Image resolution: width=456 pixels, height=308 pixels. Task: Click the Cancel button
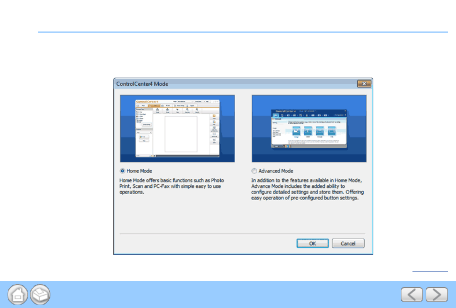point(348,243)
